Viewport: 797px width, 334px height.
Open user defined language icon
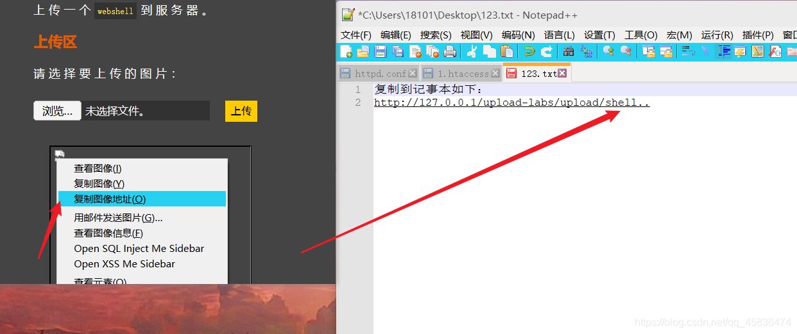coord(740,52)
